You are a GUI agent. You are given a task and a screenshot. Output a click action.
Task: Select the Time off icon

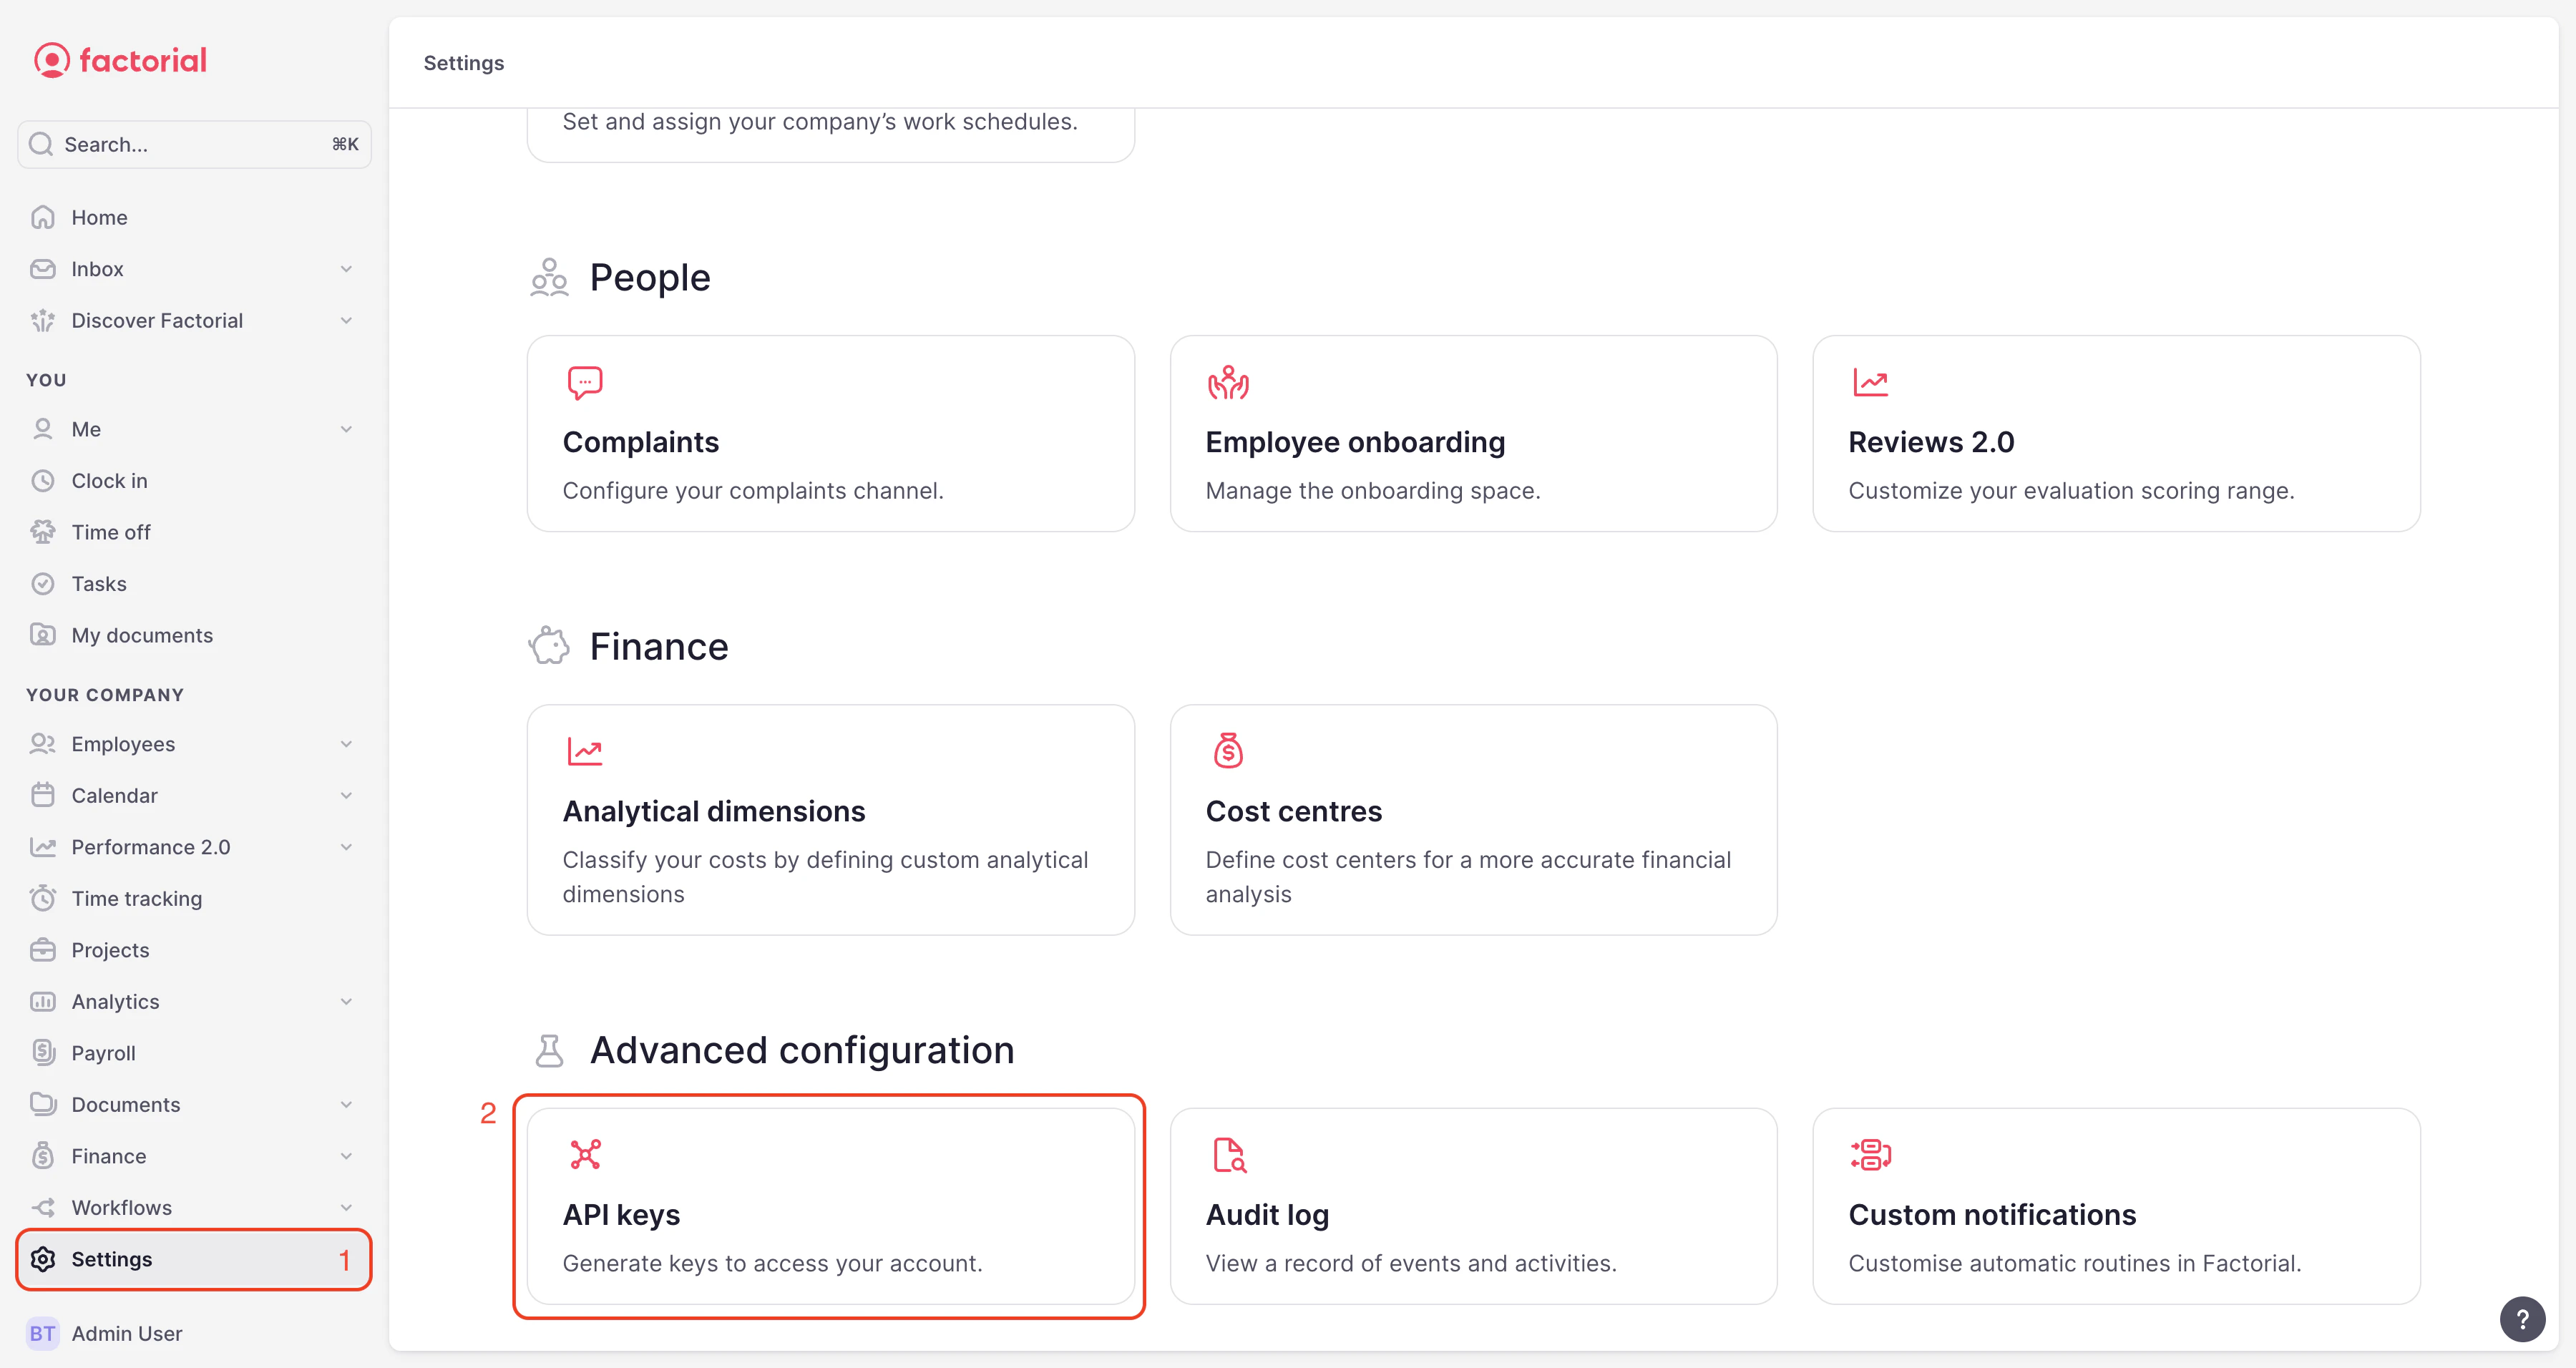[x=42, y=531]
